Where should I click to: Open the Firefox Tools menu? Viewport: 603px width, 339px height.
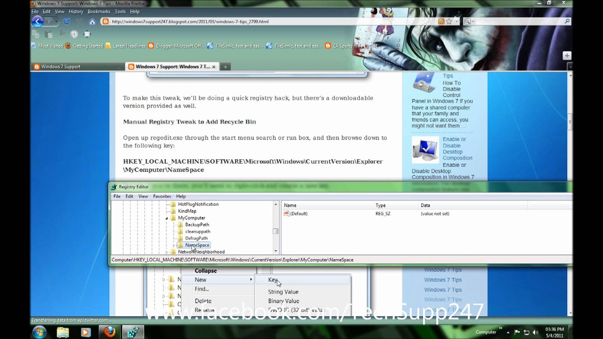(120, 11)
